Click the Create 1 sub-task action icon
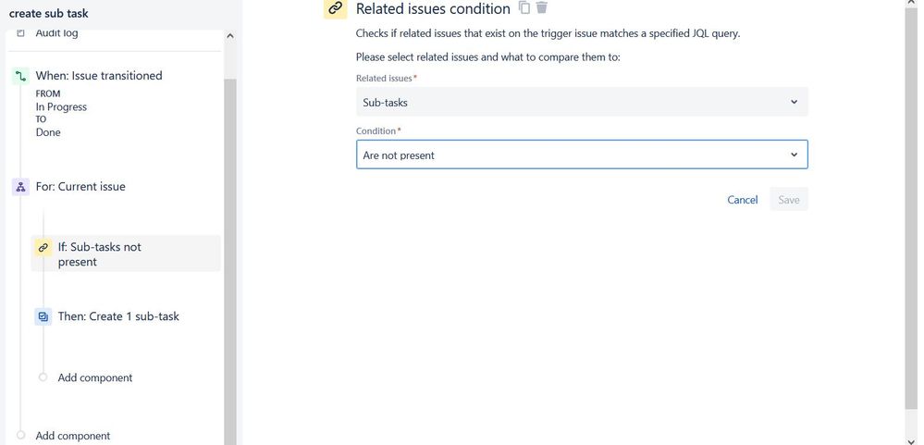The height and width of the screenshot is (445, 924). [43, 316]
